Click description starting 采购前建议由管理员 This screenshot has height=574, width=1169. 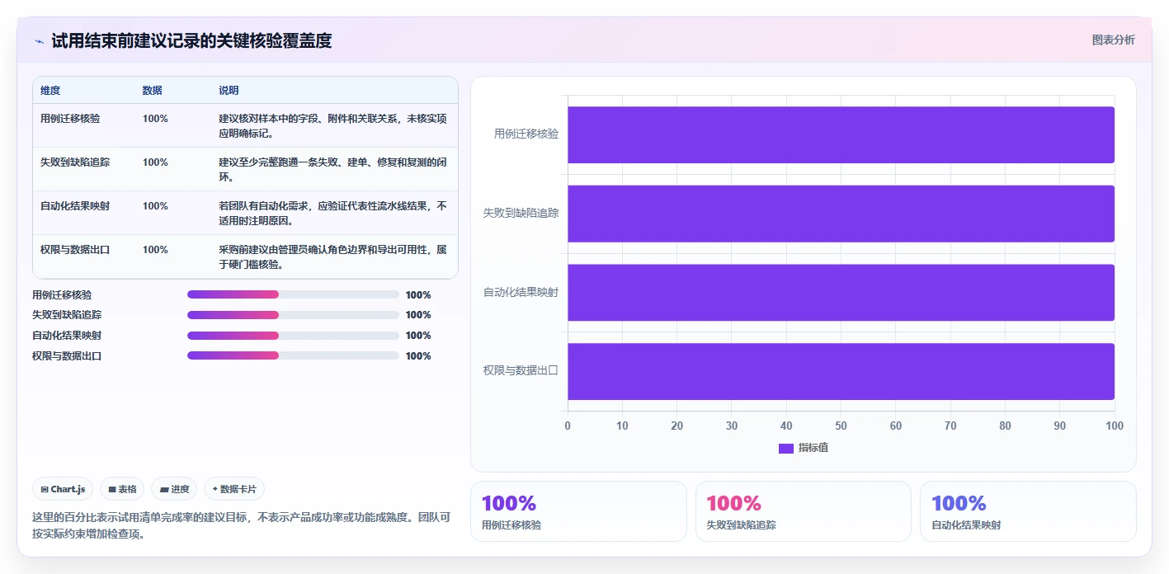click(x=332, y=257)
